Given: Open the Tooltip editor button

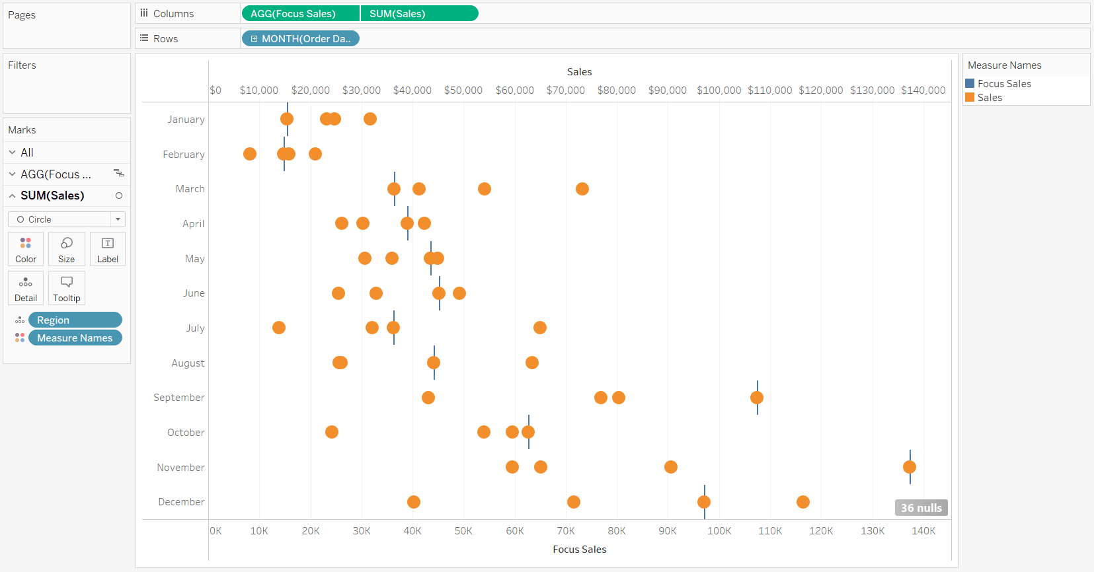Looking at the screenshot, I should (x=66, y=288).
